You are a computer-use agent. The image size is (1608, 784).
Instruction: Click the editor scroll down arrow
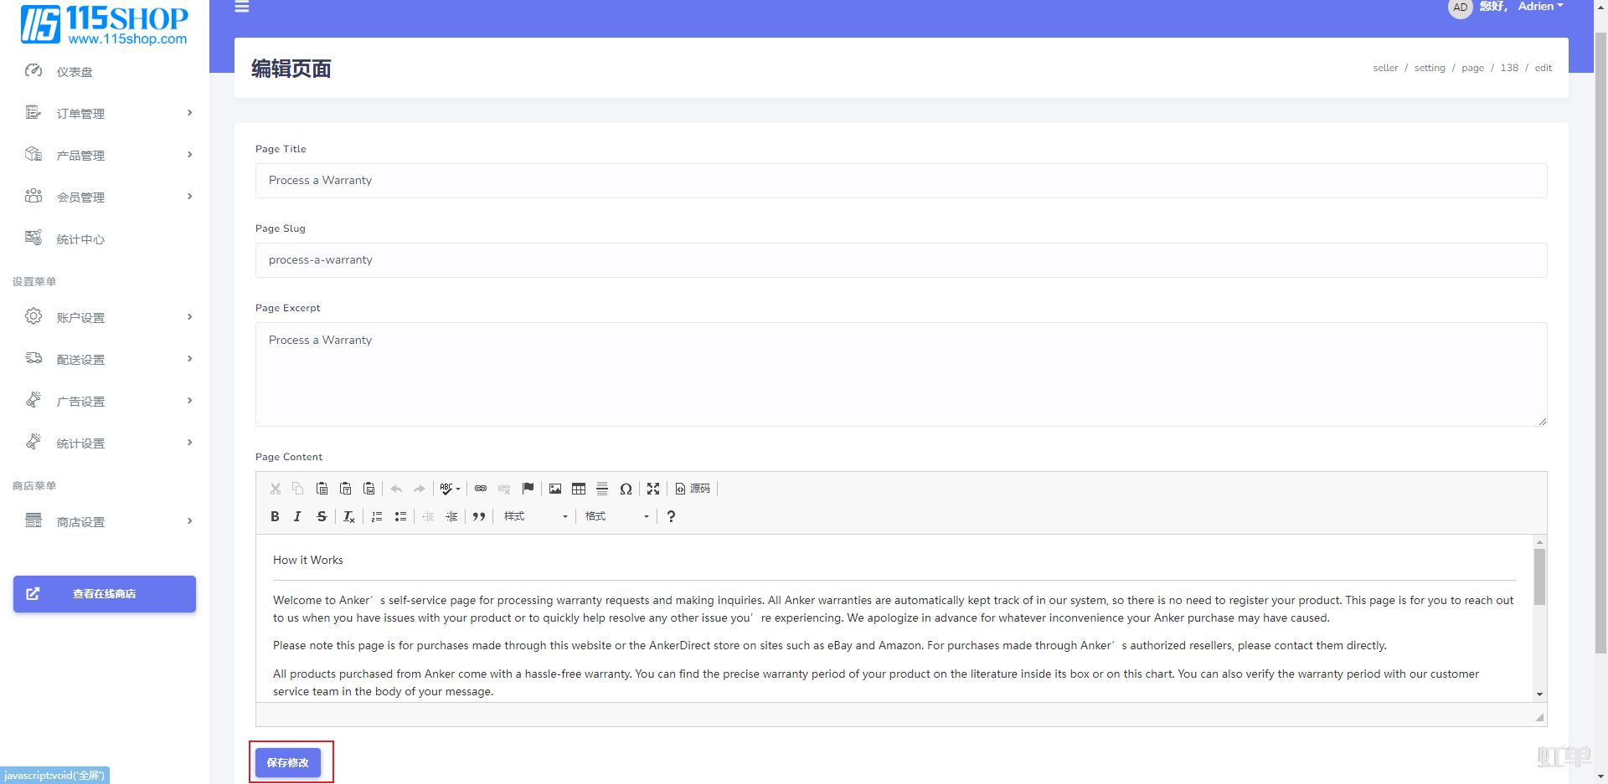1539,694
